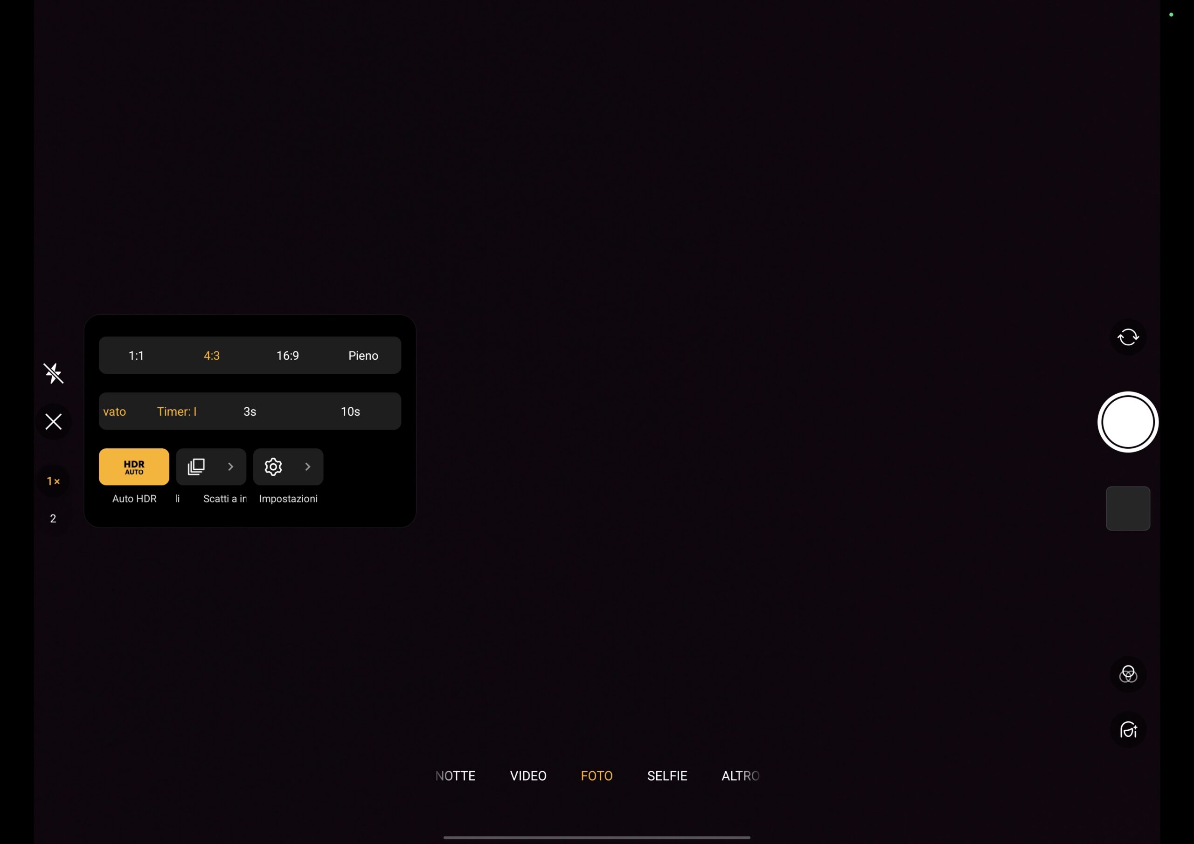Choose Pieno full-screen aspect ratio

(x=363, y=356)
